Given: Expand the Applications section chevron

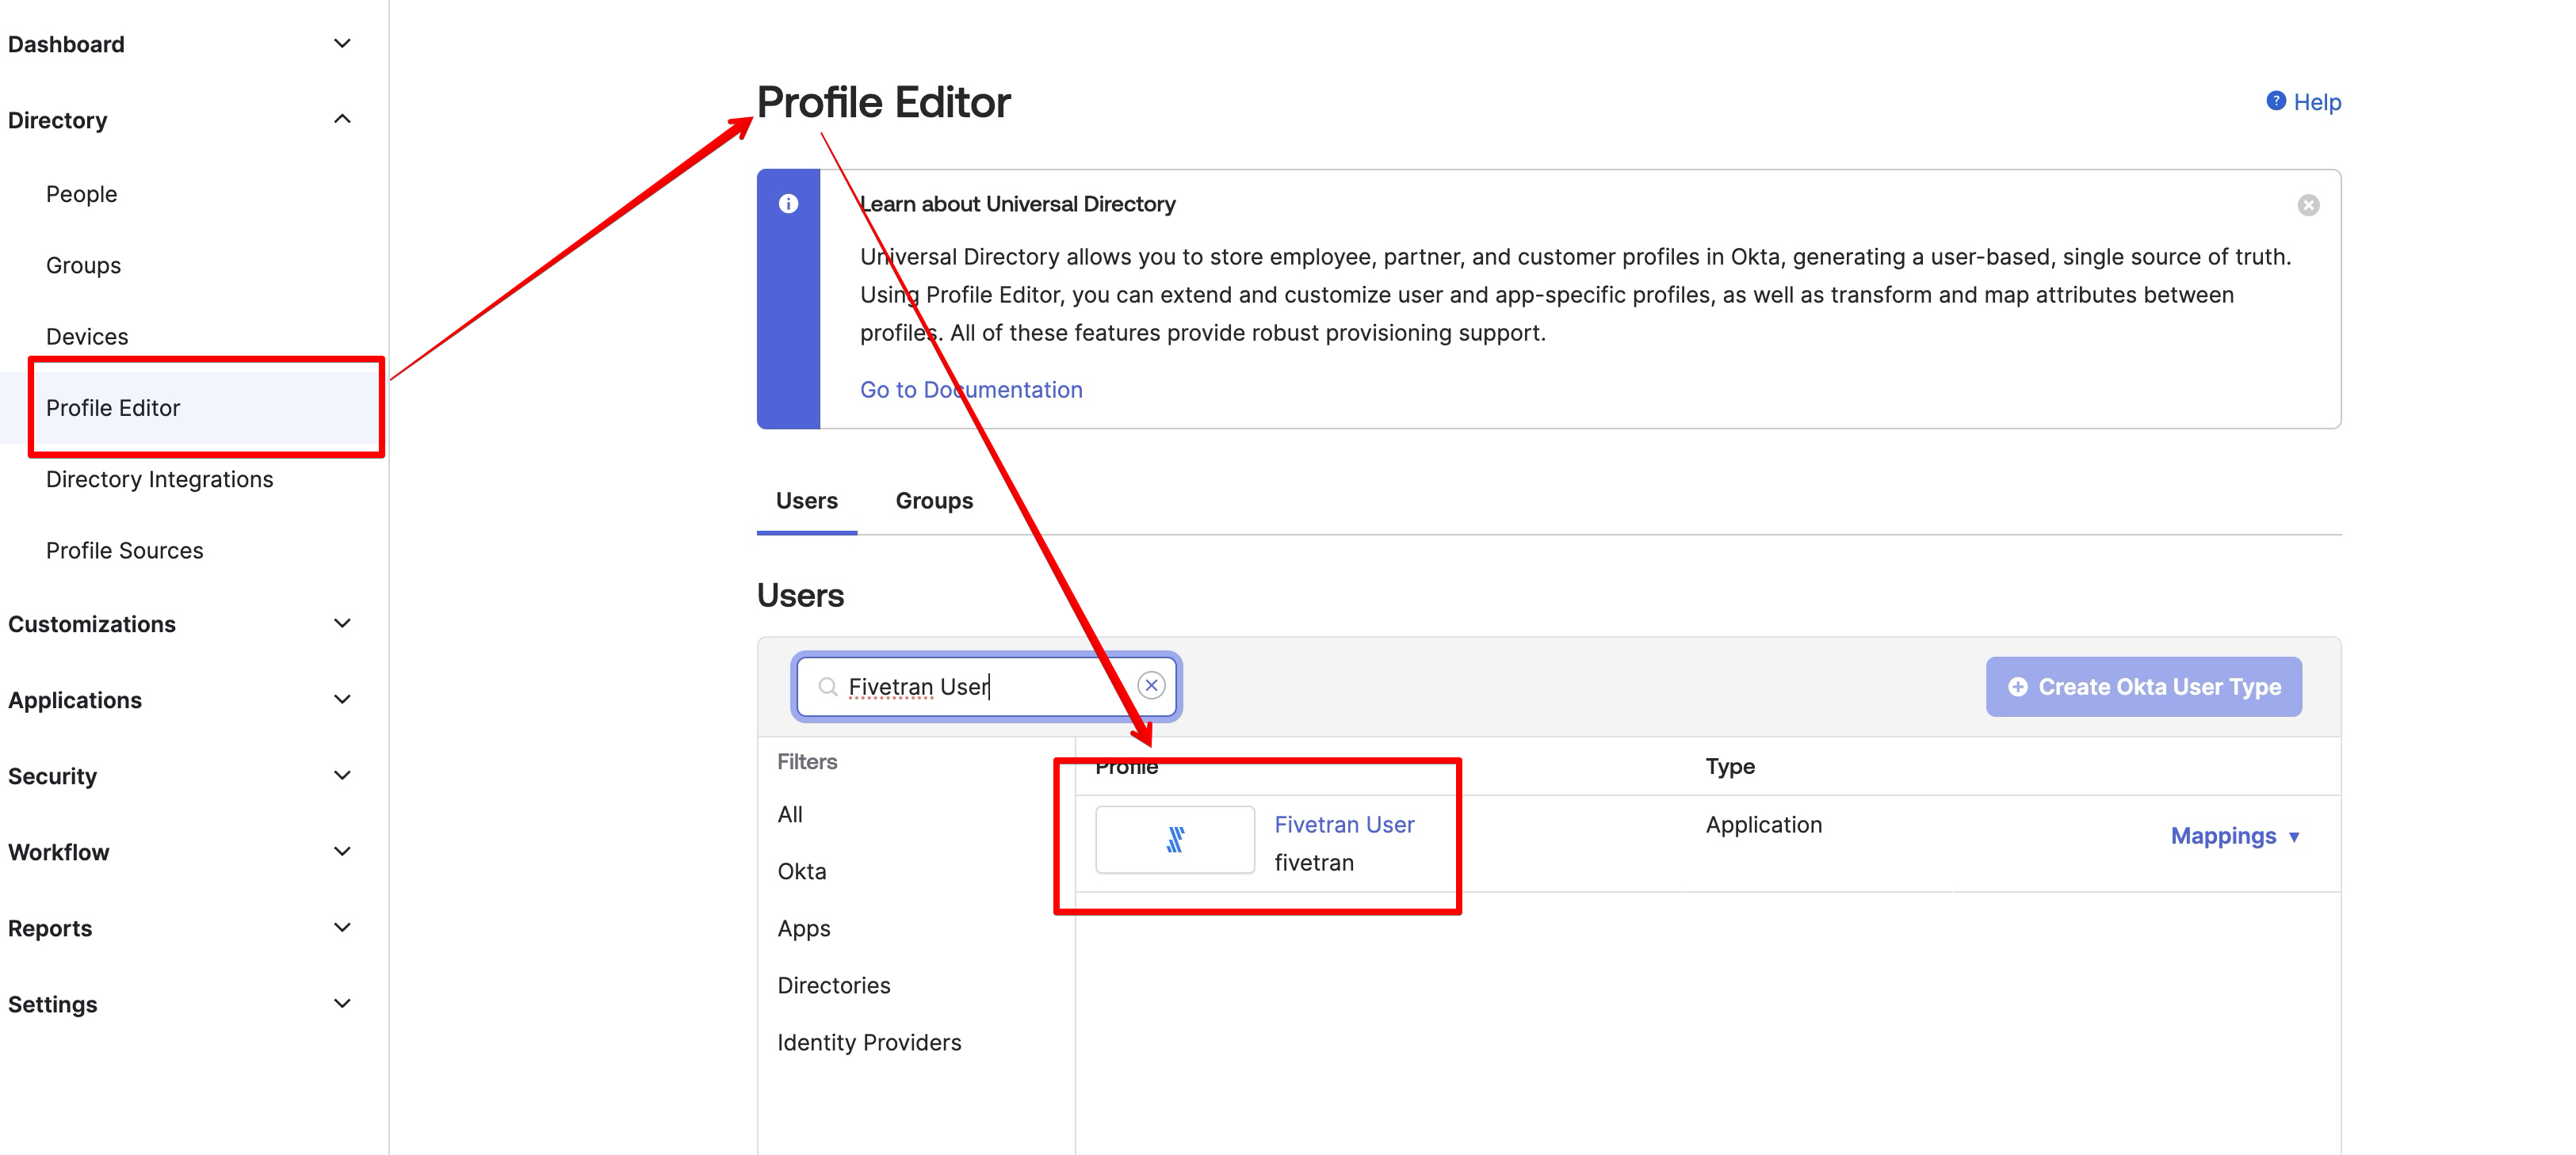Looking at the screenshot, I should (342, 699).
